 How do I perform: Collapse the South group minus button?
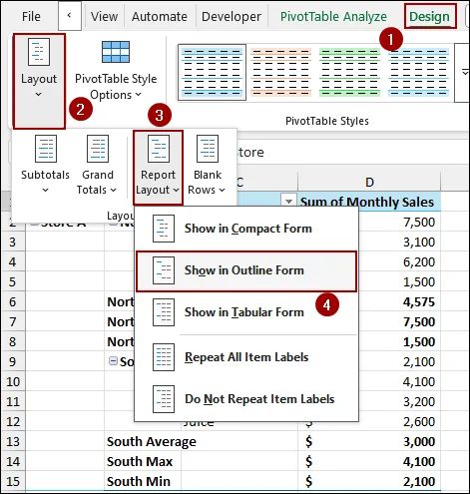pos(114,361)
